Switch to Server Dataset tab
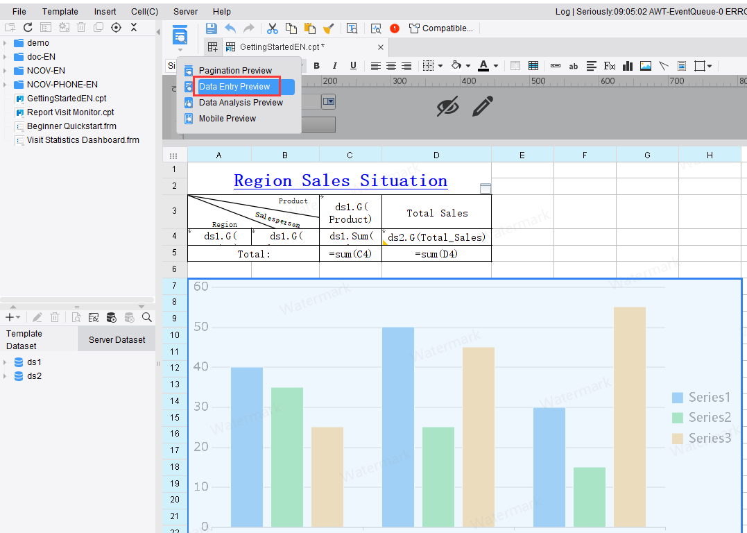 point(117,339)
